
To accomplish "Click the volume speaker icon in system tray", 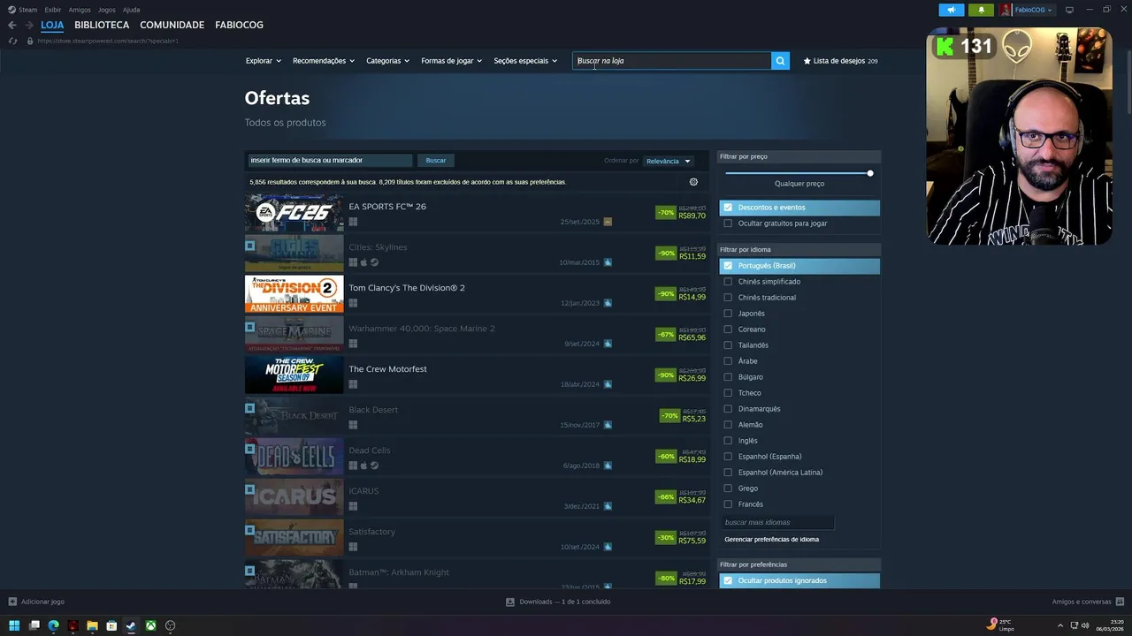I will click(x=1086, y=625).
